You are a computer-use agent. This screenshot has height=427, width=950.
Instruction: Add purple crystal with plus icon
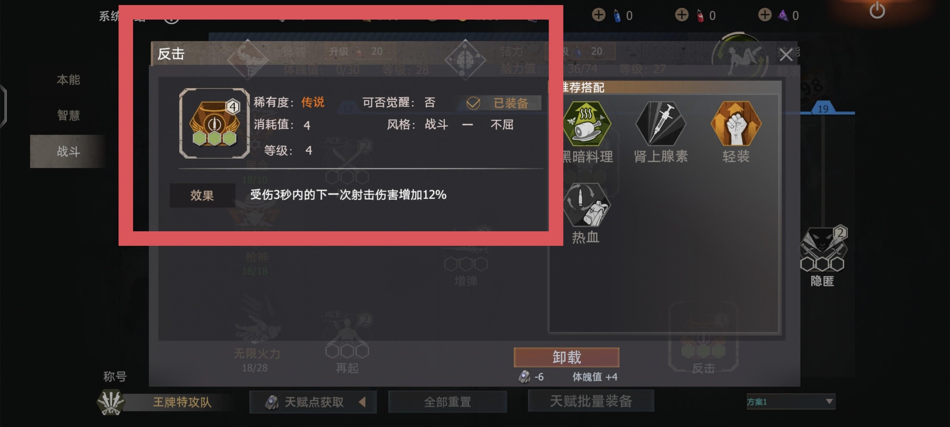point(764,15)
